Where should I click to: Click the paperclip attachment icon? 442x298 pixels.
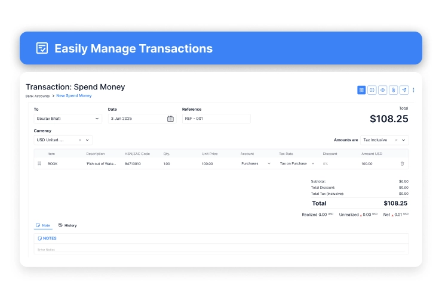(393, 90)
